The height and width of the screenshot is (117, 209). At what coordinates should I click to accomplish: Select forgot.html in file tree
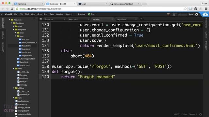(x=26, y=46)
